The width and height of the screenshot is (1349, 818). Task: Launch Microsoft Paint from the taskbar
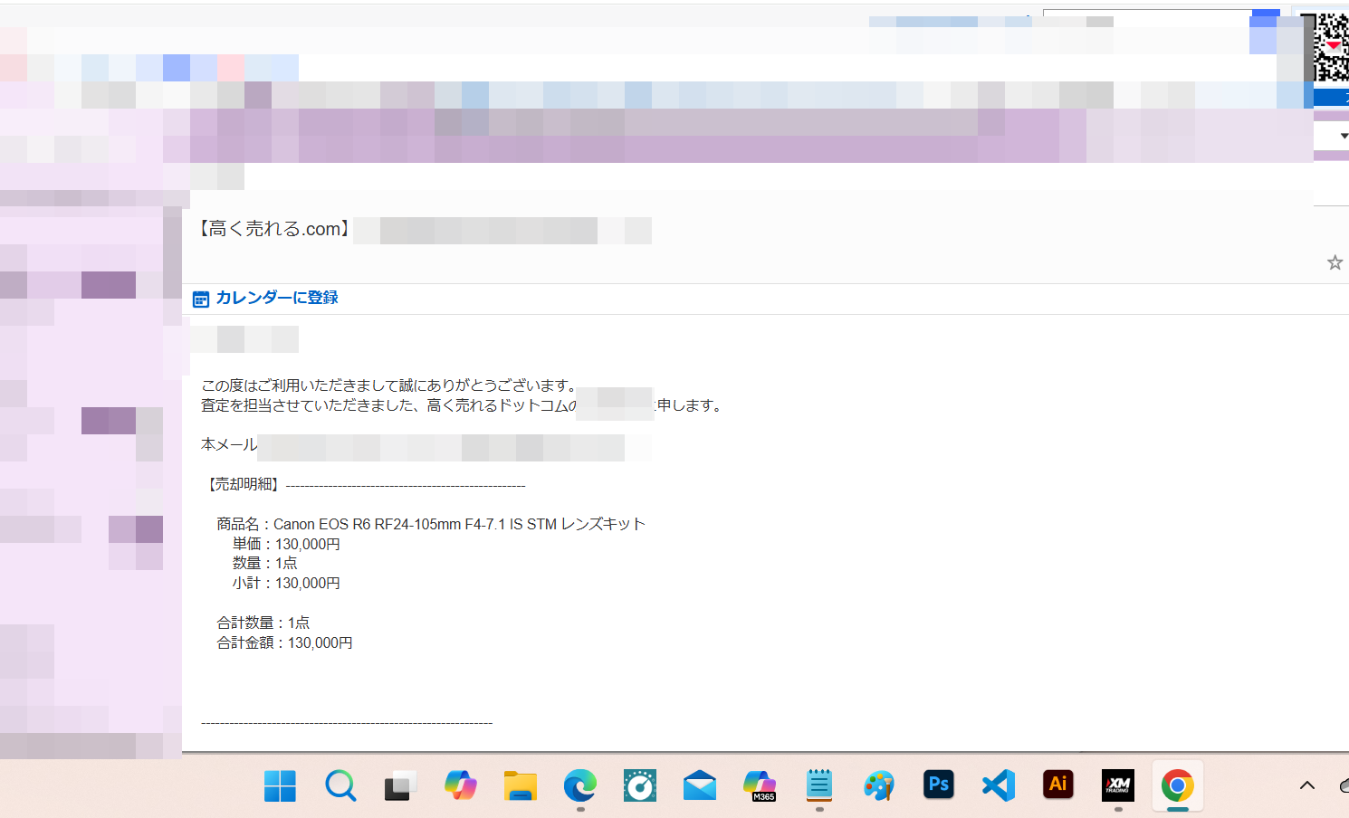coord(879,785)
